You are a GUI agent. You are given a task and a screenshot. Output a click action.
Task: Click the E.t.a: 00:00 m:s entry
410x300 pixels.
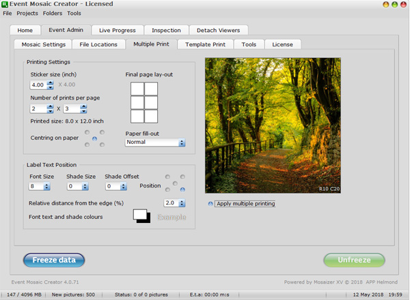click(210, 295)
